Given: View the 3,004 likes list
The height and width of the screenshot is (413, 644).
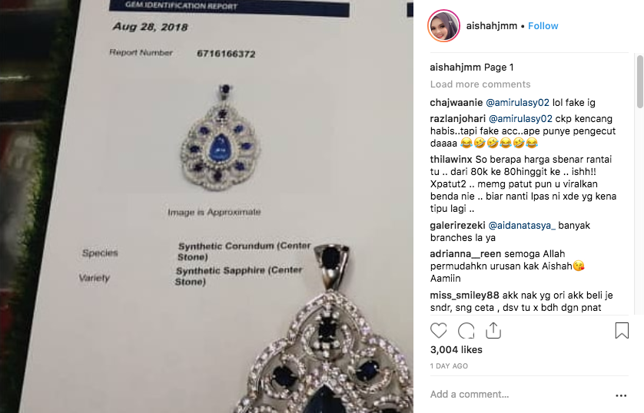Looking at the screenshot, I should click(456, 349).
